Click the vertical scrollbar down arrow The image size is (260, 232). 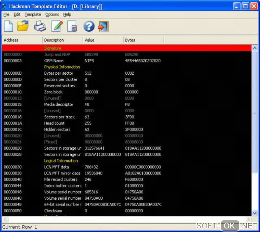[255, 213]
